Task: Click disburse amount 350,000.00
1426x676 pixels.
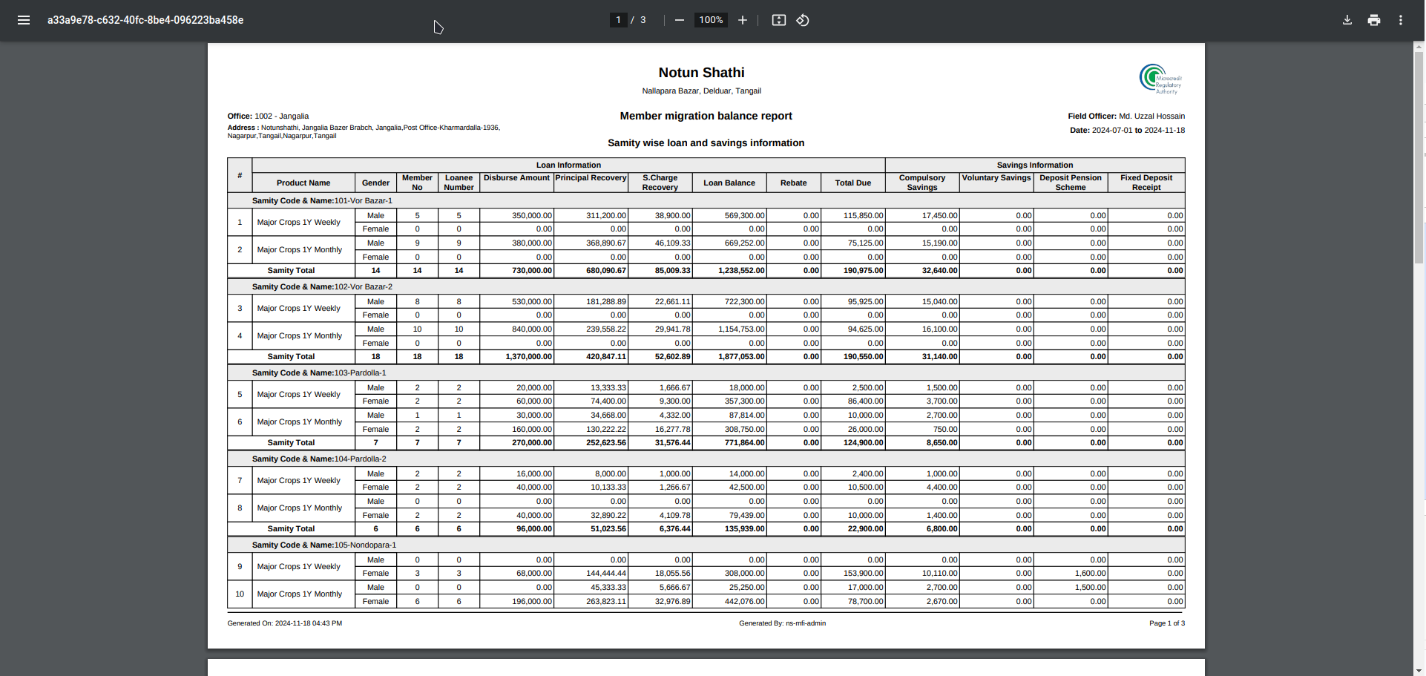Action: (532, 215)
